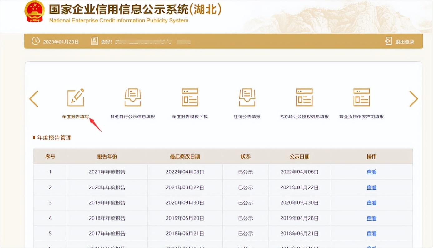433x248 pixels.
Task: Open 查看 for the 2019 annual report
Action: (x=371, y=202)
